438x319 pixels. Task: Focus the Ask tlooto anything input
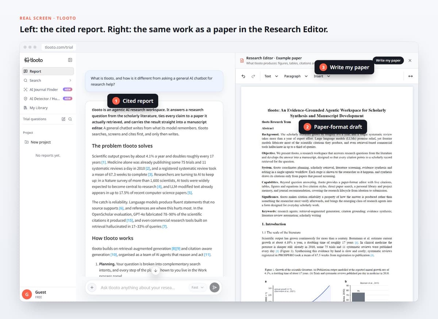(x=142, y=287)
